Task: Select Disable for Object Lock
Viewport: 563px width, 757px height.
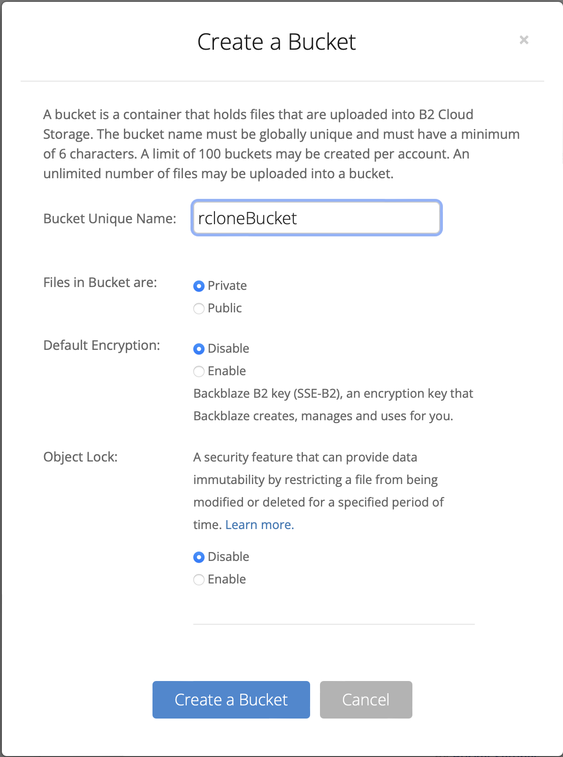Action: point(199,557)
